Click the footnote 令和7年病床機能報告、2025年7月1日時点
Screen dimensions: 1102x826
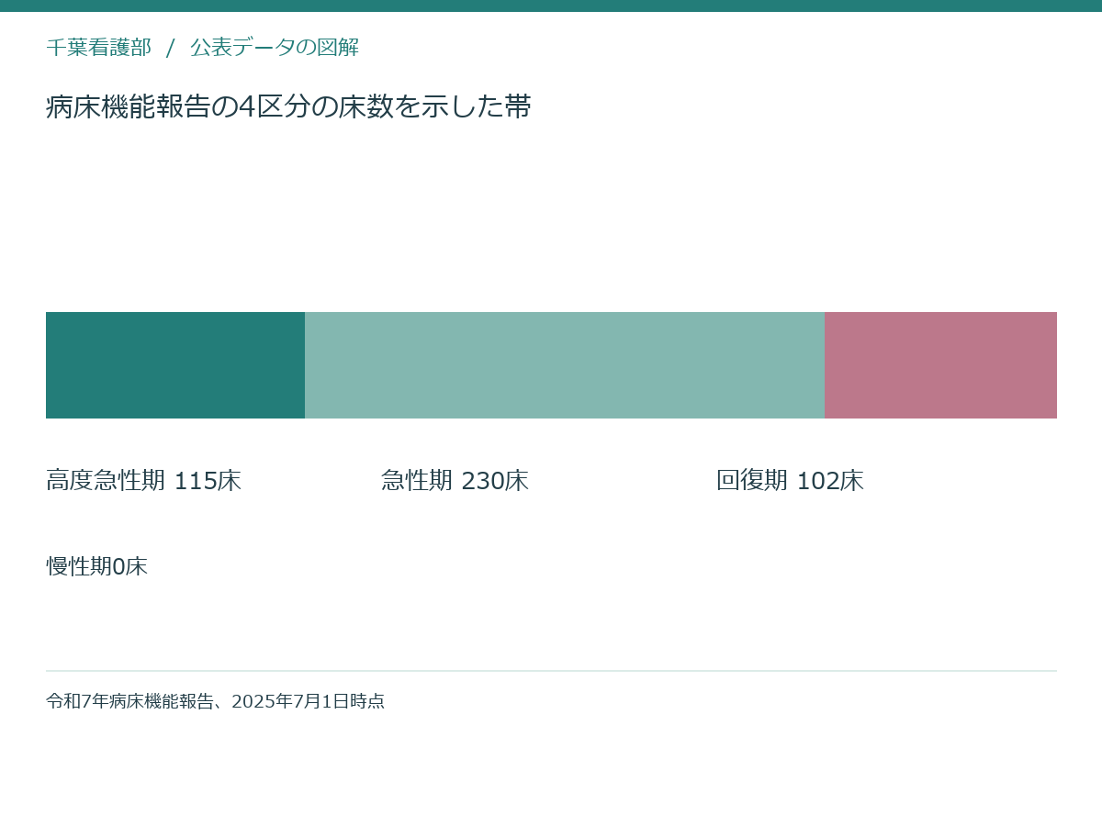[215, 701]
